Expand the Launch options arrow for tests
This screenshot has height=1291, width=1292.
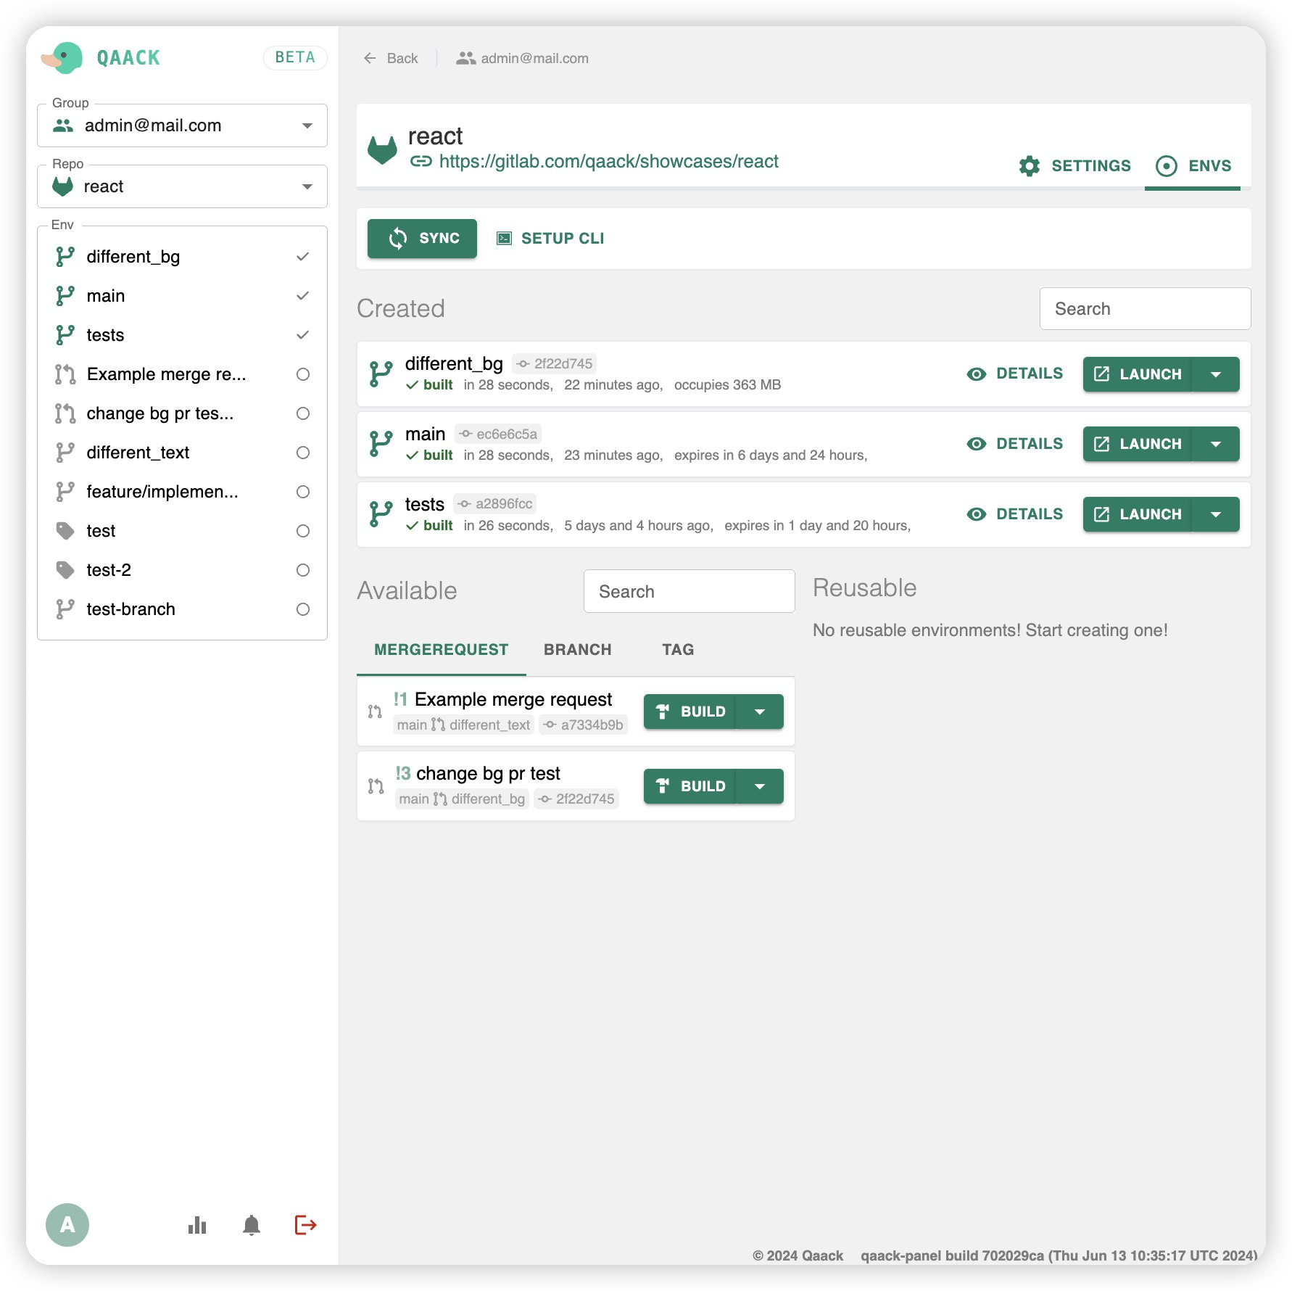(x=1216, y=514)
